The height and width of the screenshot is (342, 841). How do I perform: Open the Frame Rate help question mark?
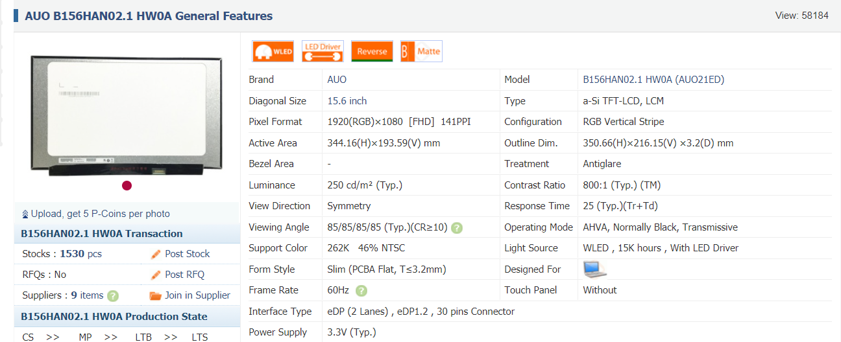tap(361, 291)
